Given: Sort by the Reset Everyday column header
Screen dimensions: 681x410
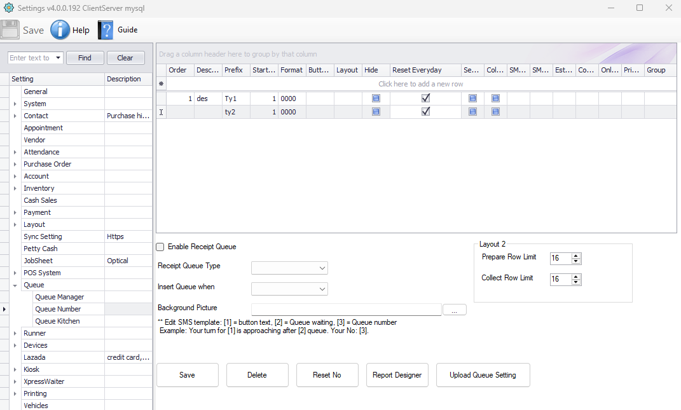Looking at the screenshot, I should pyautogui.click(x=425, y=70).
